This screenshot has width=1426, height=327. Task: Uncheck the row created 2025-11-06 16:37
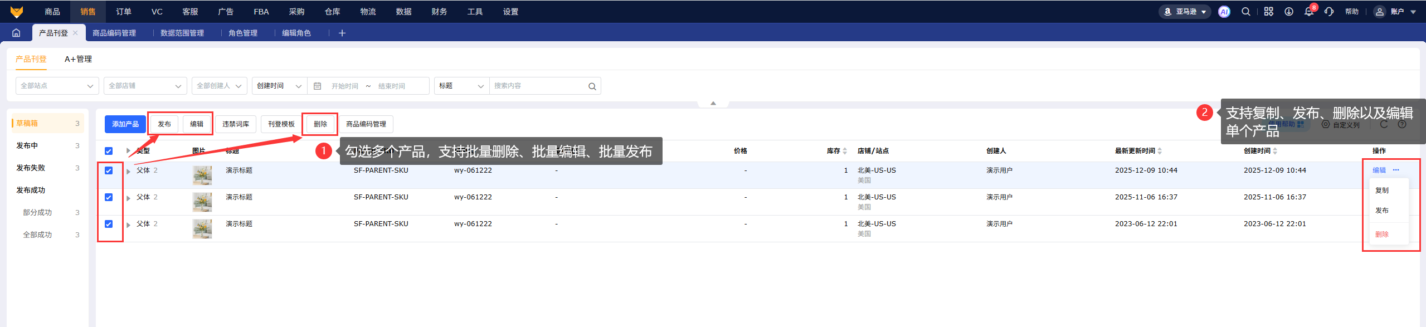click(x=109, y=197)
